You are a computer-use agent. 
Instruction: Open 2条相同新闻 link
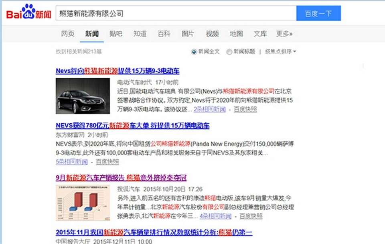click(x=209, y=109)
